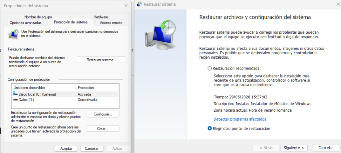Click the Unidades disponibles column header

[44, 88]
